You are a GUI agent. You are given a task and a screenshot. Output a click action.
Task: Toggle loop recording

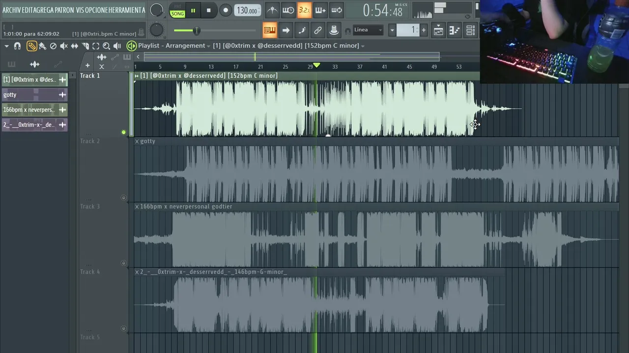click(x=337, y=10)
